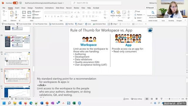This screenshot has width=188, height=106.
Task: Click the Search box in title bar
Action: click(96, 3)
